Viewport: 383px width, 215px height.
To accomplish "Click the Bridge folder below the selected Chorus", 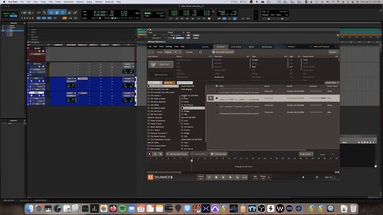I will (x=187, y=111).
